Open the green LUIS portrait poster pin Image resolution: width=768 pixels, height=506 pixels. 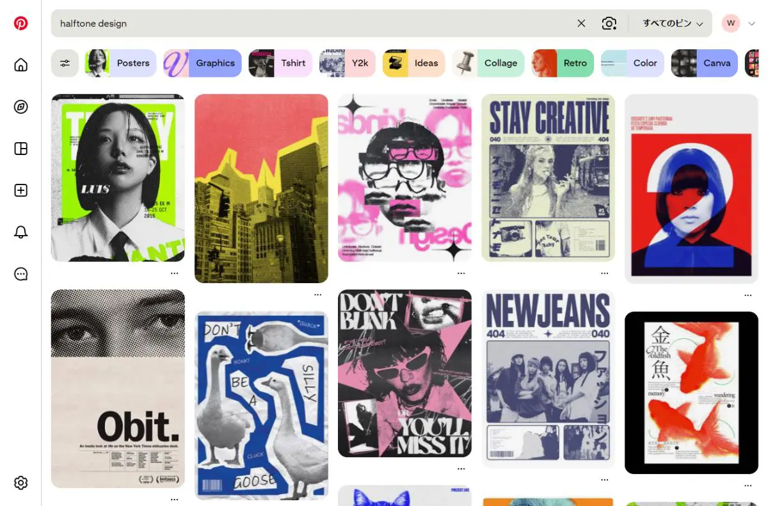(x=118, y=178)
